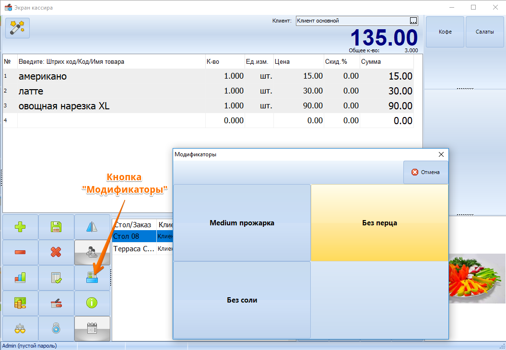The height and width of the screenshot is (350, 506).
Task: Click the Скид.% column header
Action: (342, 62)
